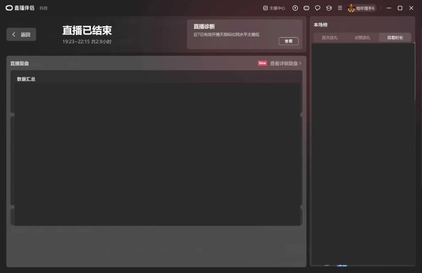This screenshot has height=273, width=422.
Task: Select the 观看时长 tab
Action: [x=395, y=38]
